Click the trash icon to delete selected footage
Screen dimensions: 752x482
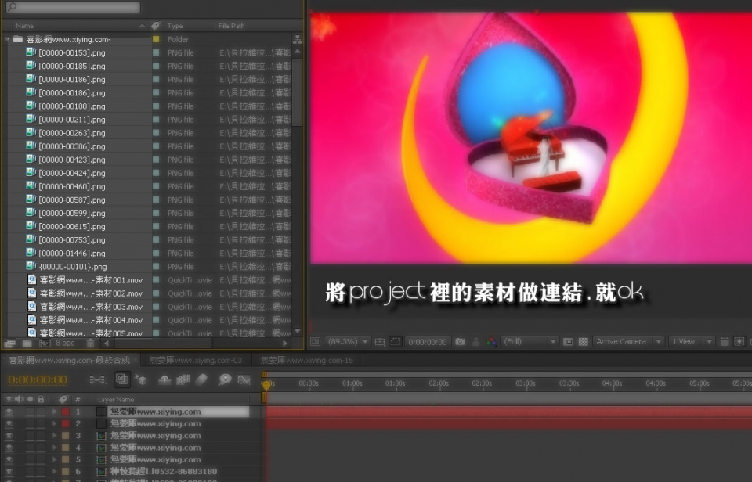pyautogui.click(x=90, y=342)
